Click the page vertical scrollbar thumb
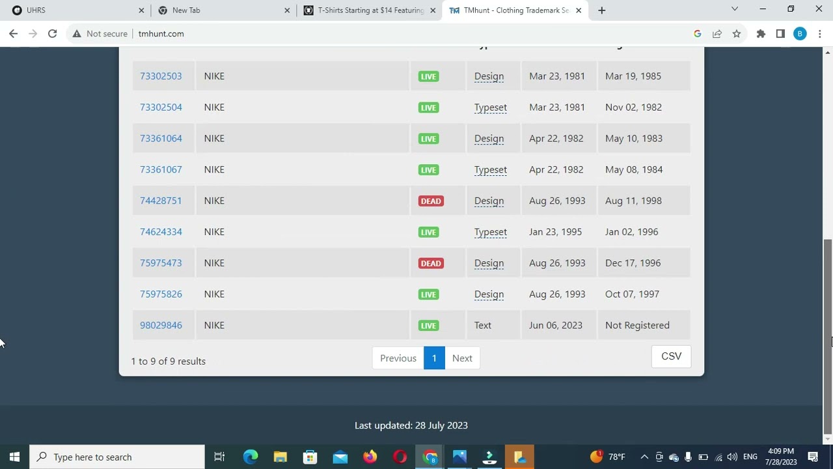The image size is (833, 469). (828, 336)
